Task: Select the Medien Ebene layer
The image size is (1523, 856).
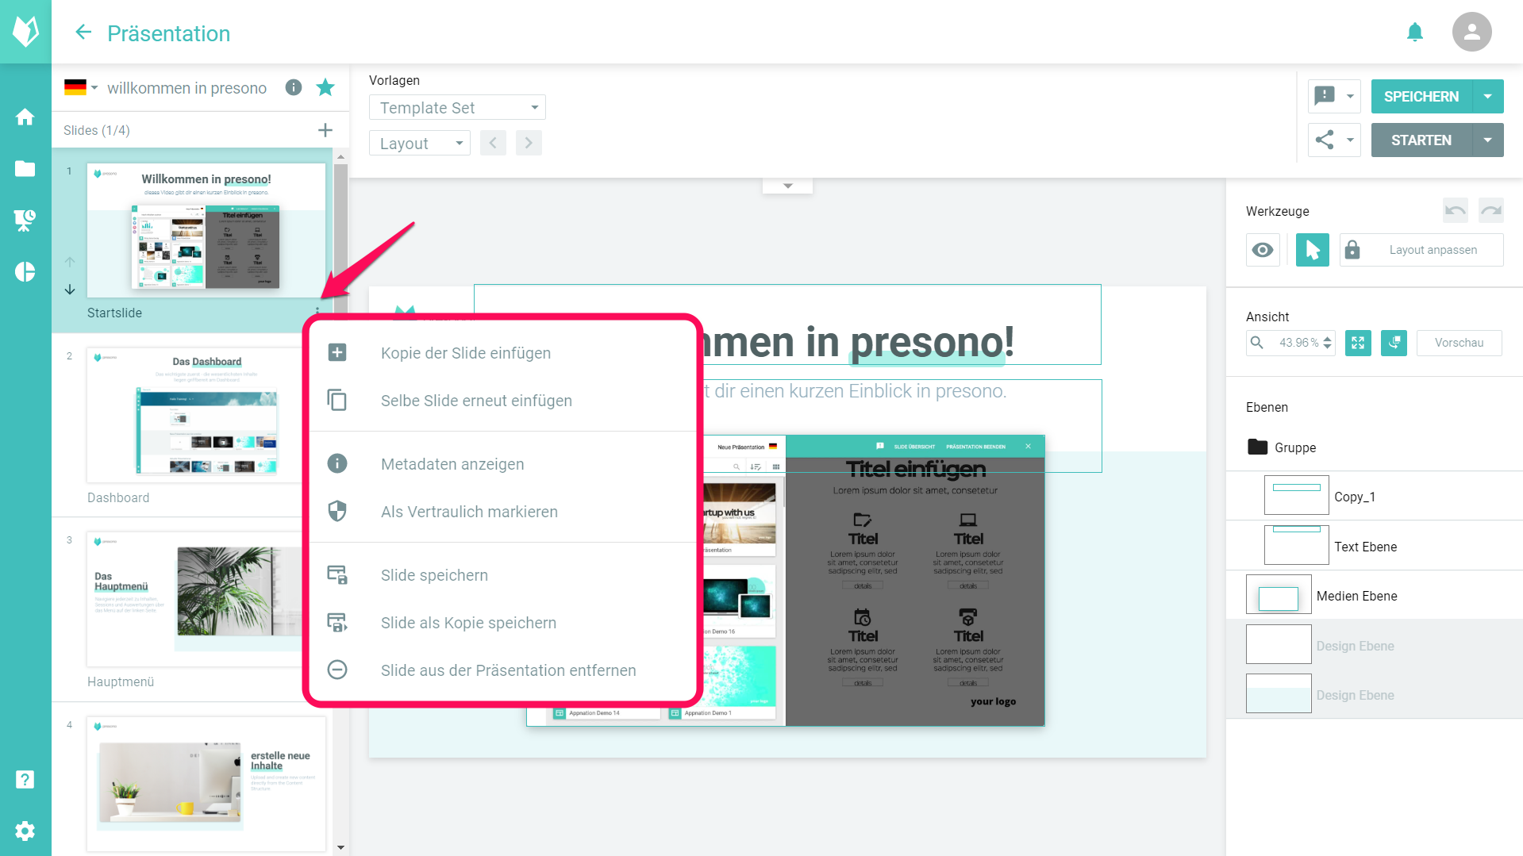Action: pyautogui.click(x=1374, y=596)
